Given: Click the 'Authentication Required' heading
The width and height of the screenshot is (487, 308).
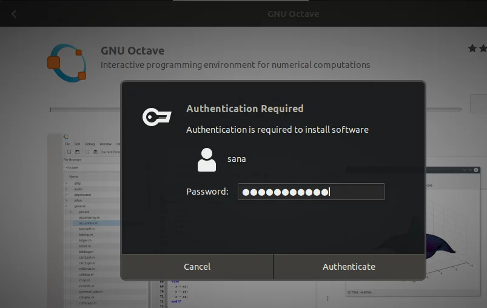Looking at the screenshot, I should click(245, 109).
